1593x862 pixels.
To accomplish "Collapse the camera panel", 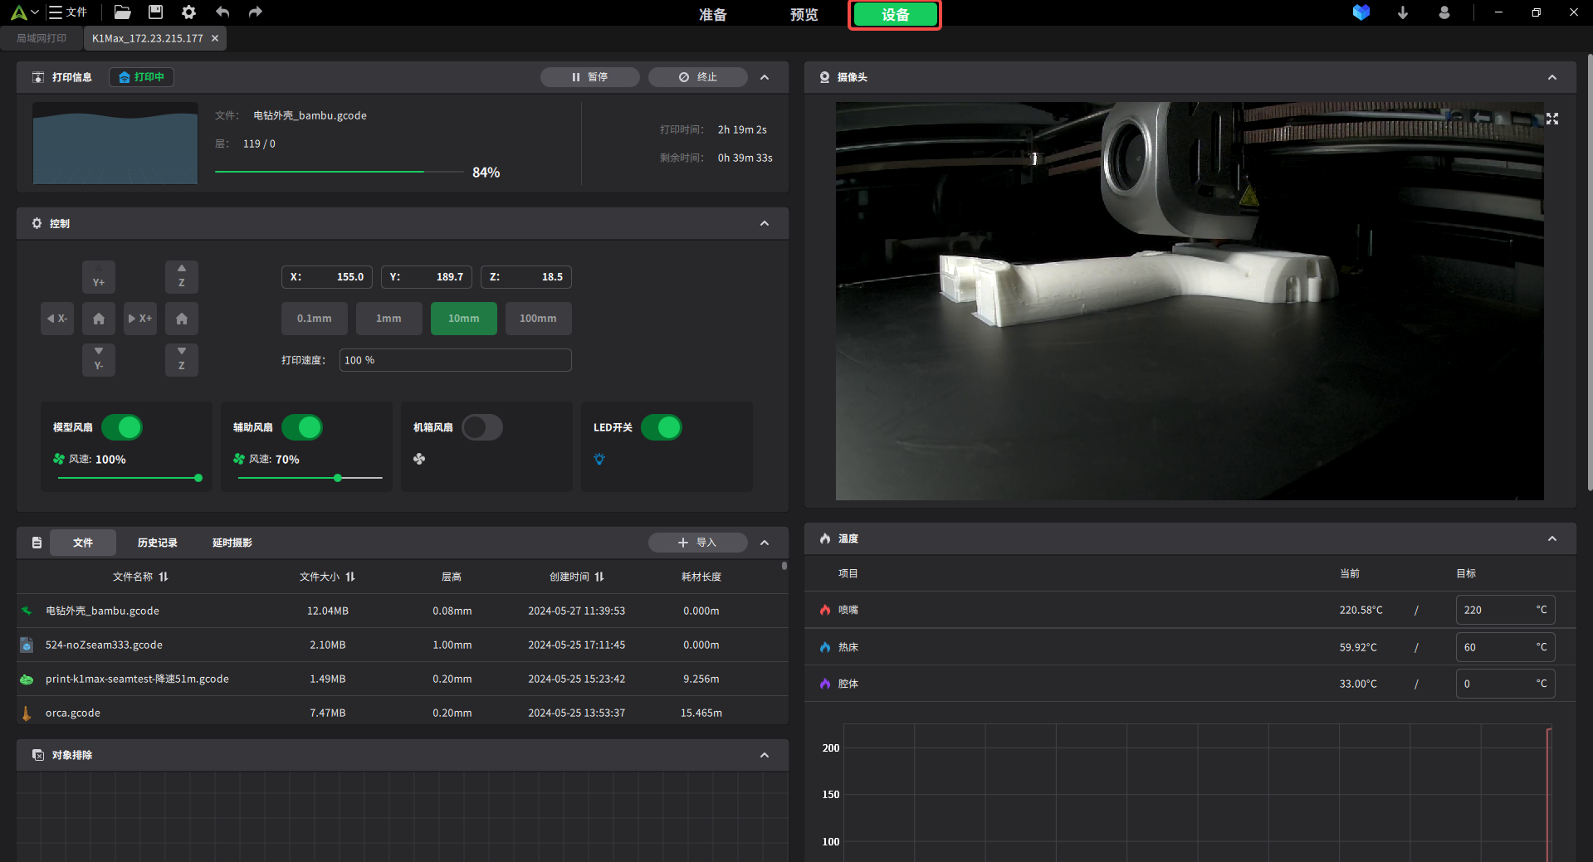I will click(x=1551, y=77).
